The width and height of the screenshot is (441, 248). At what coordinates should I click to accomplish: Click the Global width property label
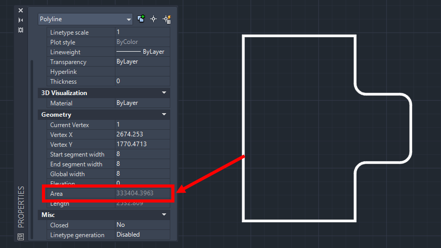[x=67, y=174]
